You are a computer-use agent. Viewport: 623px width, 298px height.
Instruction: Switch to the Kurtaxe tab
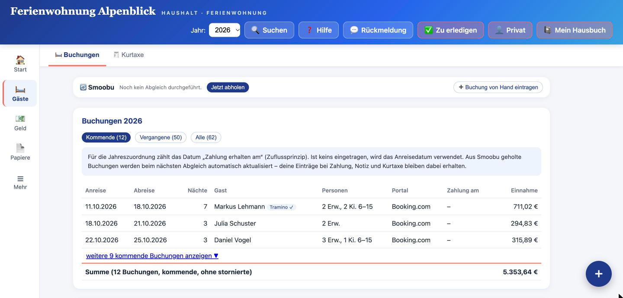128,55
